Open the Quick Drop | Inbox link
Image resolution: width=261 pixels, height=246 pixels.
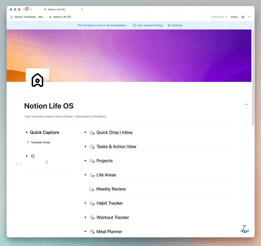pyautogui.click(x=115, y=132)
